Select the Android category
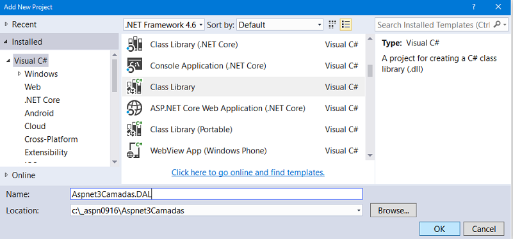 tap(39, 113)
